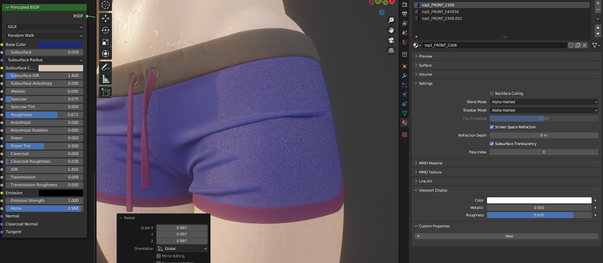
Task: Click the viewport pan hand icon
Action: click(x=391, y=30)
